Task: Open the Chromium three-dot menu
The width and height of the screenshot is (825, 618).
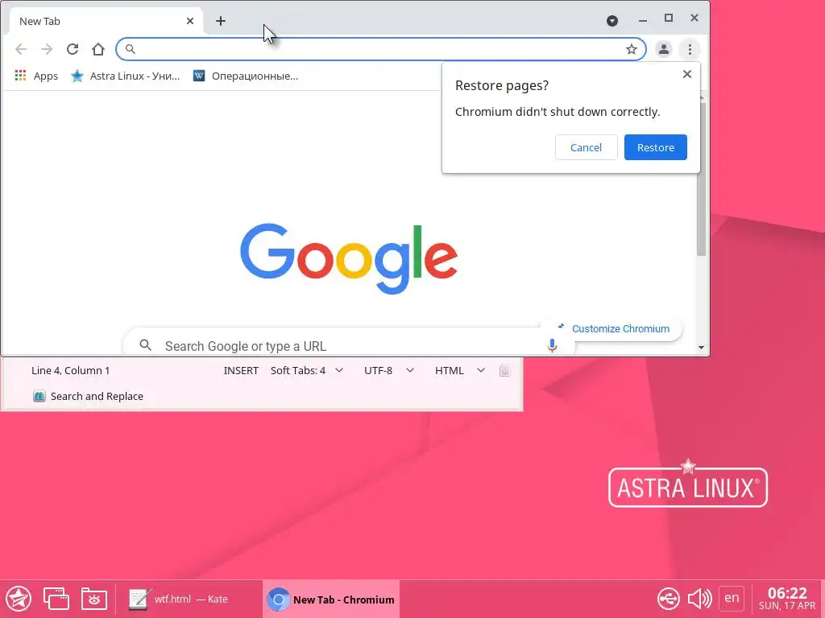Action: tap(690, 49)
